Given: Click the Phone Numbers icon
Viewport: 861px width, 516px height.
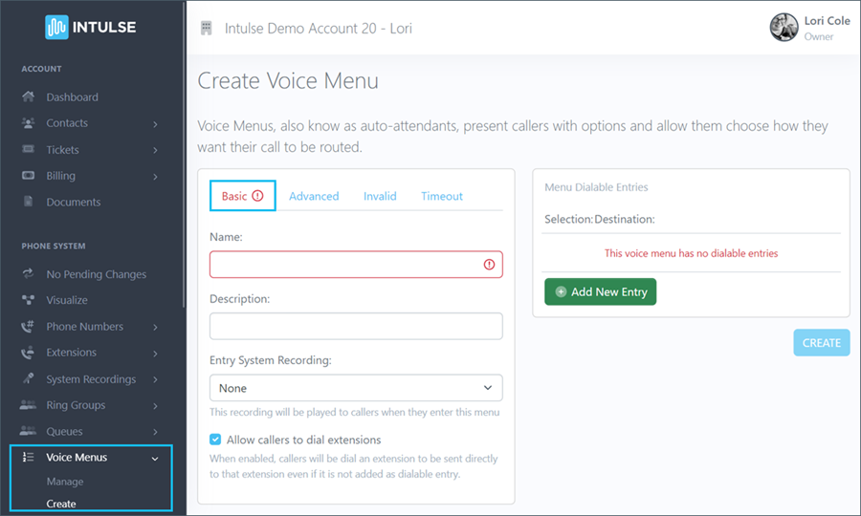Looking at the screenshot, I should 29,327.
